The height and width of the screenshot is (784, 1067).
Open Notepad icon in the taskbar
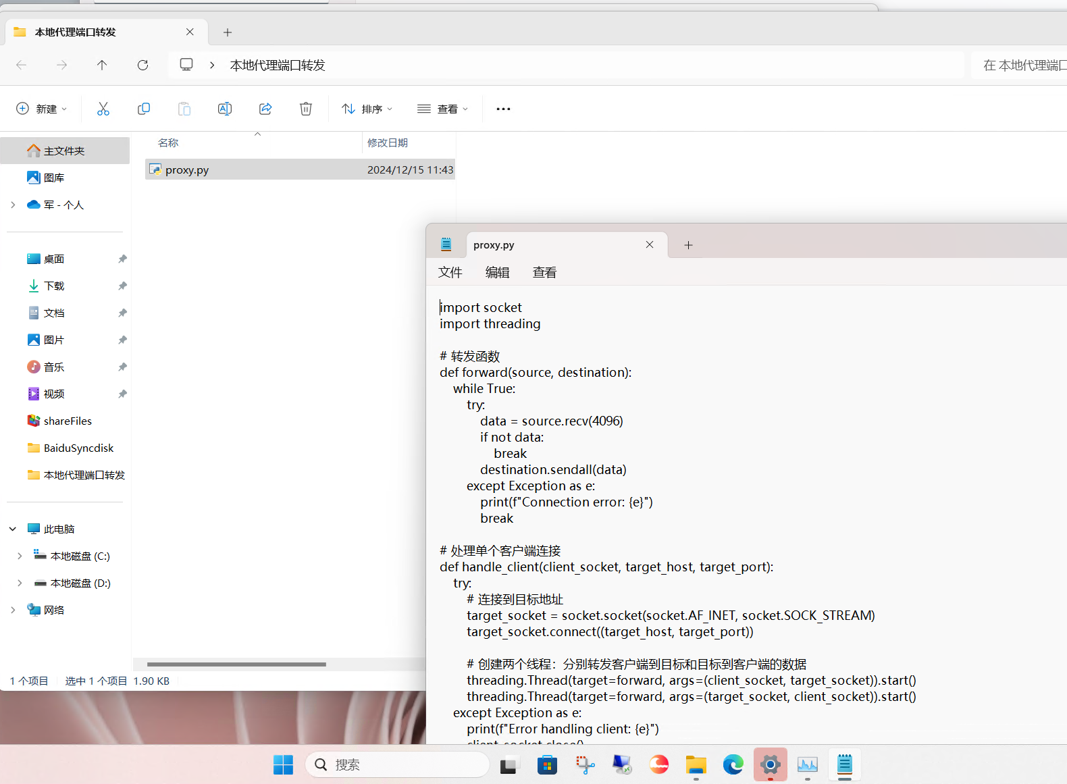coord(844,765)
